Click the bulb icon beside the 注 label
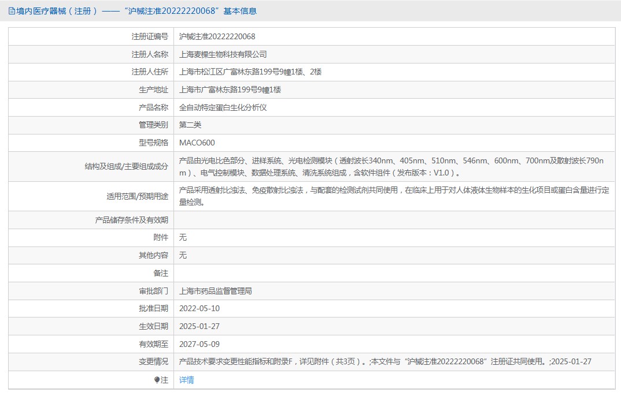Screen dimensions: 621x396 point(157,380)
